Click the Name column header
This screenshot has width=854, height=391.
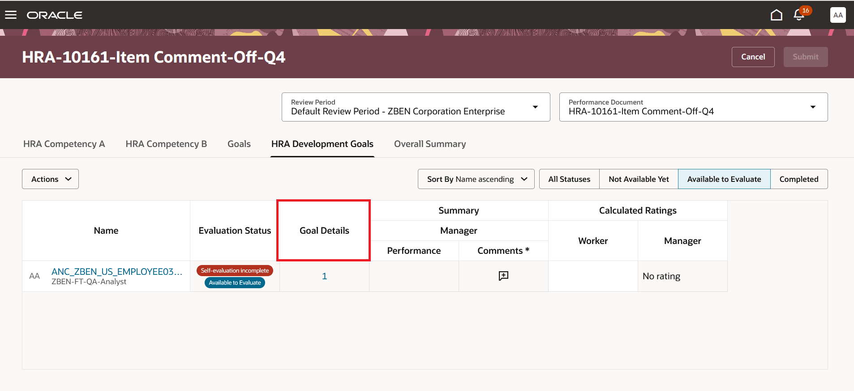click(106, 231)
